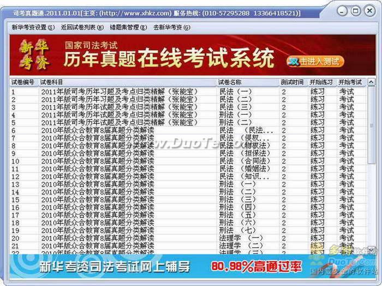Viewport: 382px width, 286px height.
Task: Click 返回试卷列表 menu item
Action: (x=82, y=27)
